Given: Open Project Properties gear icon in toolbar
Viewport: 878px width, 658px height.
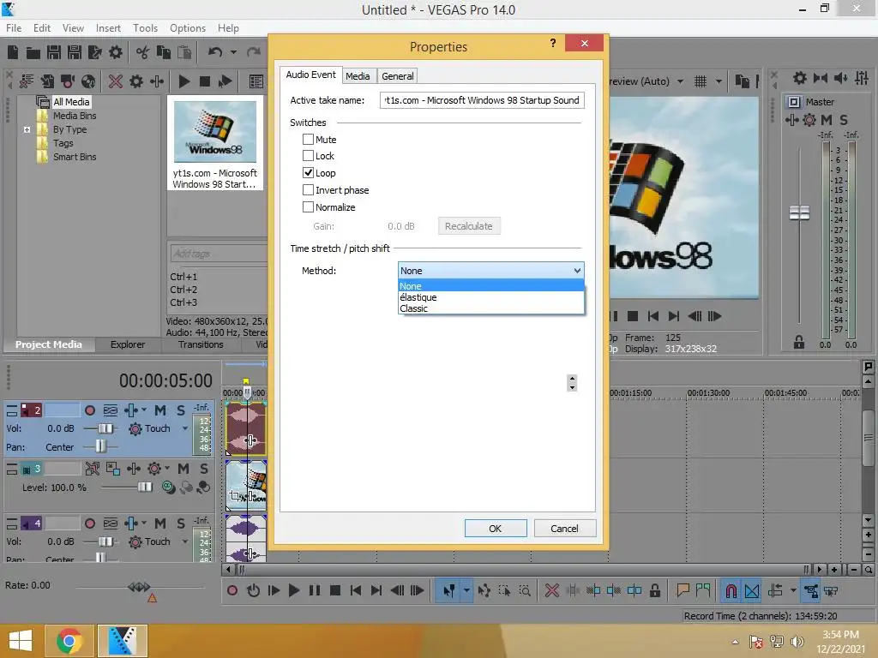Looking at the screenshot, I should point(116,52).
